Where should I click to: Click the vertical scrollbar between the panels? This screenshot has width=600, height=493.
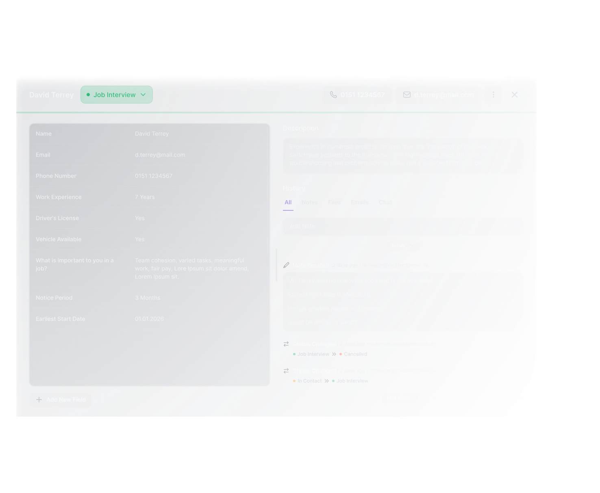(276, 265)
